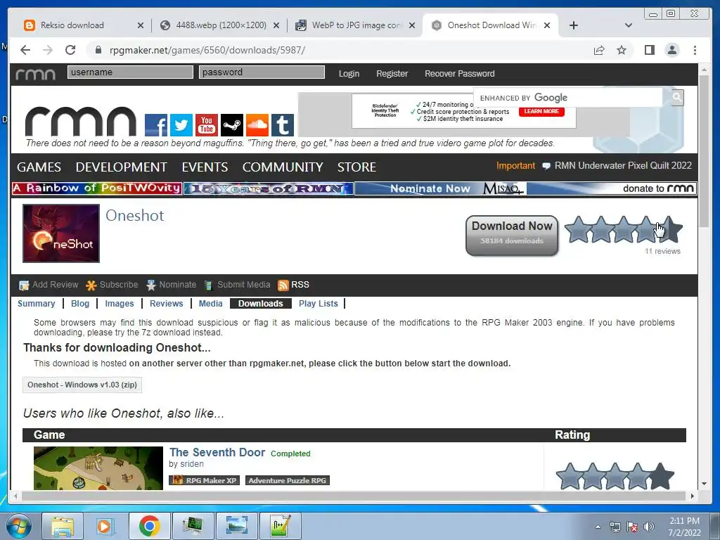Open the GAMES menu
Screen dimensions: 720x540
point(39,167)
